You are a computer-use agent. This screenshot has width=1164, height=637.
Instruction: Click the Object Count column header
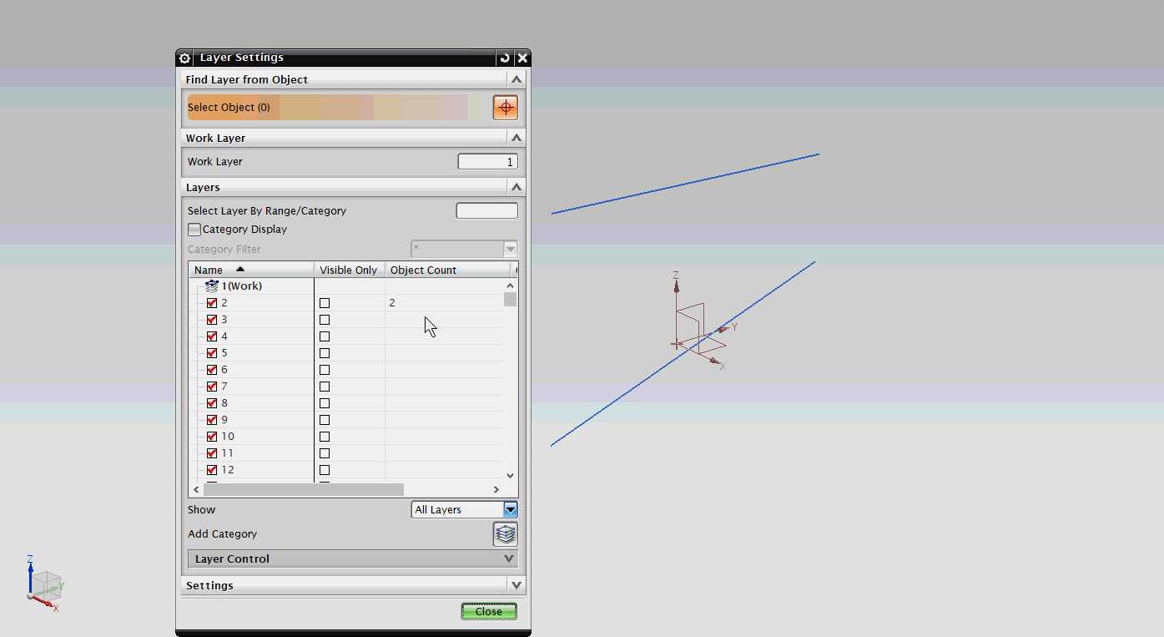pyautogui.click(x=447, y=270)
